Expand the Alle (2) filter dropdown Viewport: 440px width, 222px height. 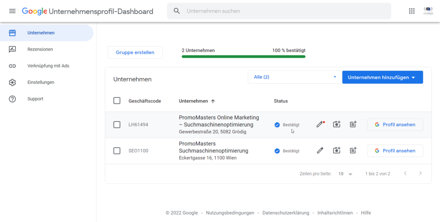pos(295,77)
